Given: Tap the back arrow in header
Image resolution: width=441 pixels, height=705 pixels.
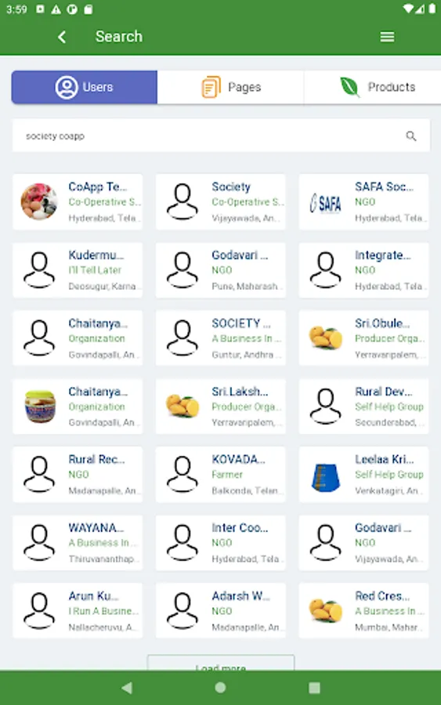Looking at the screenshot, I should (x=62, y=37).
